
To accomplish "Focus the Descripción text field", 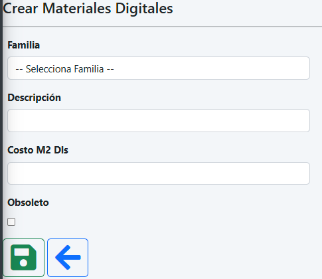I will point(159,120).
